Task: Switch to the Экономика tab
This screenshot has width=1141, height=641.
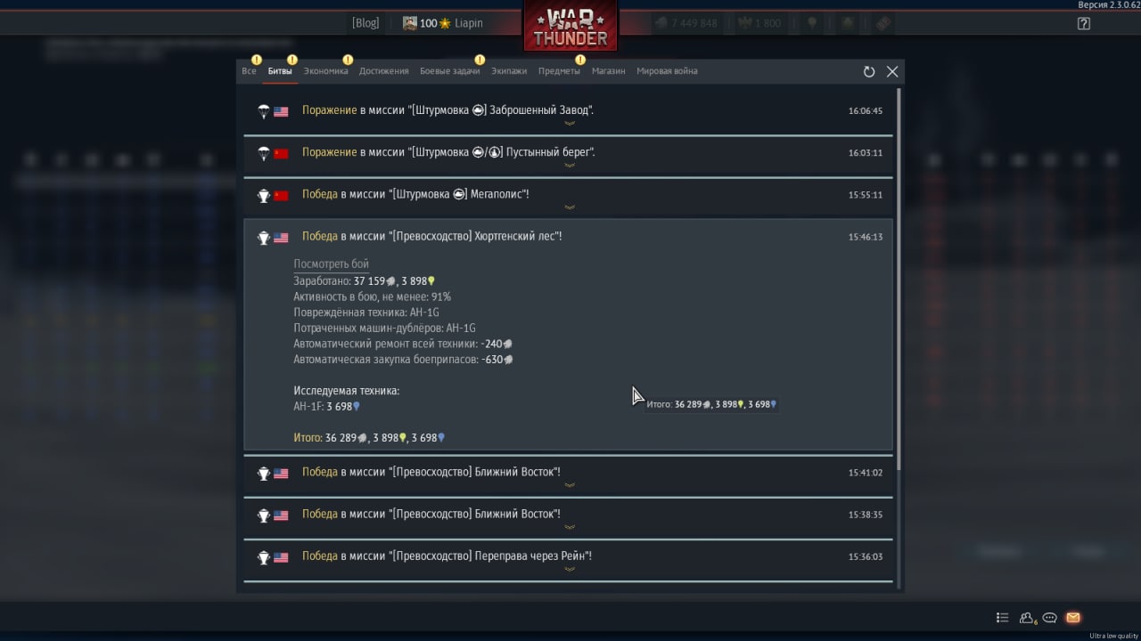Action: click(x=325, y=71)
